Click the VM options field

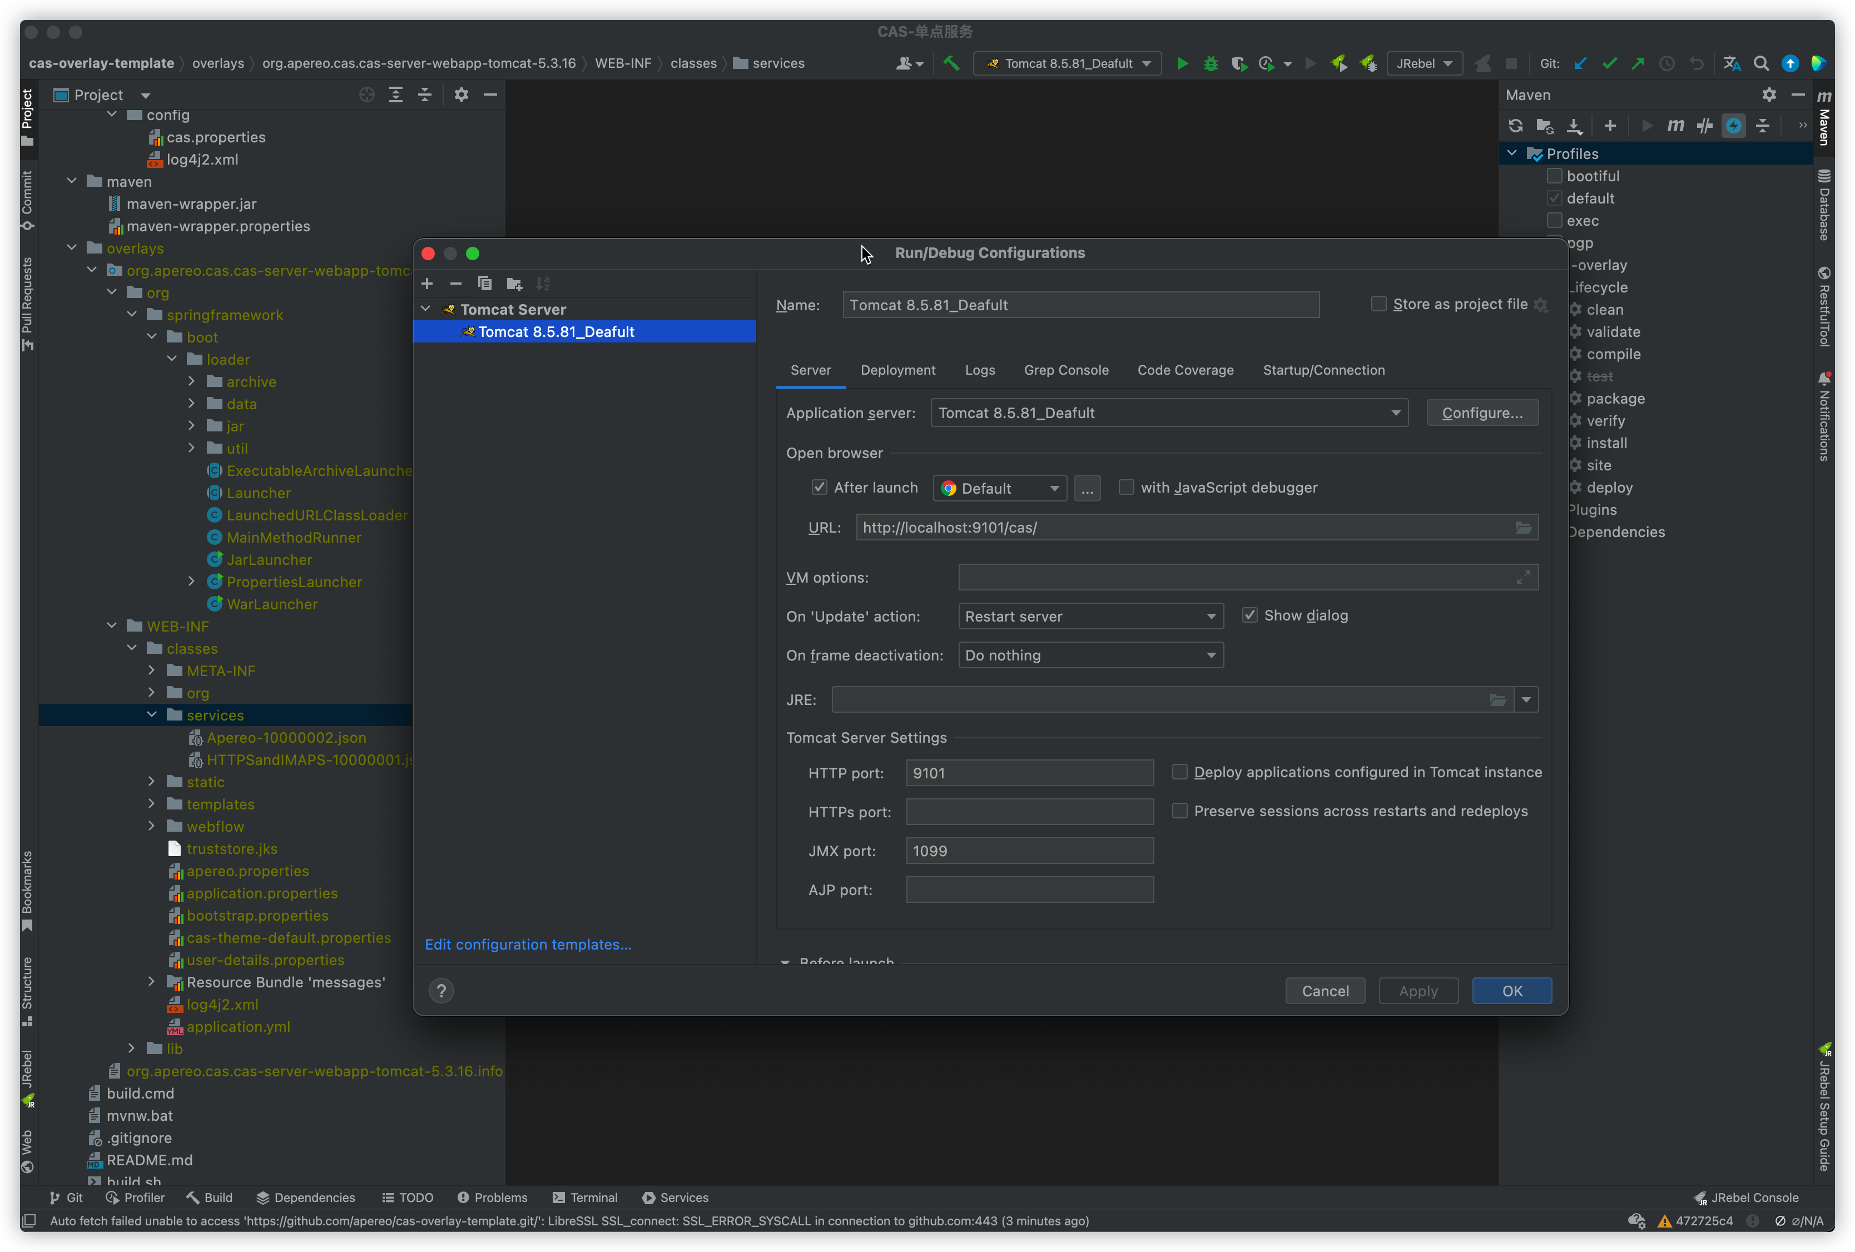point(1248,577)
